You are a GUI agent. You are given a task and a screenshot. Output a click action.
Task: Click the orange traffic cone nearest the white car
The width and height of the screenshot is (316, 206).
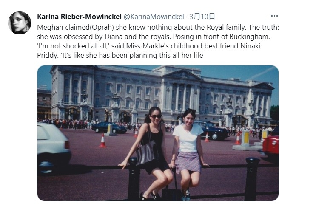[103, 141]
